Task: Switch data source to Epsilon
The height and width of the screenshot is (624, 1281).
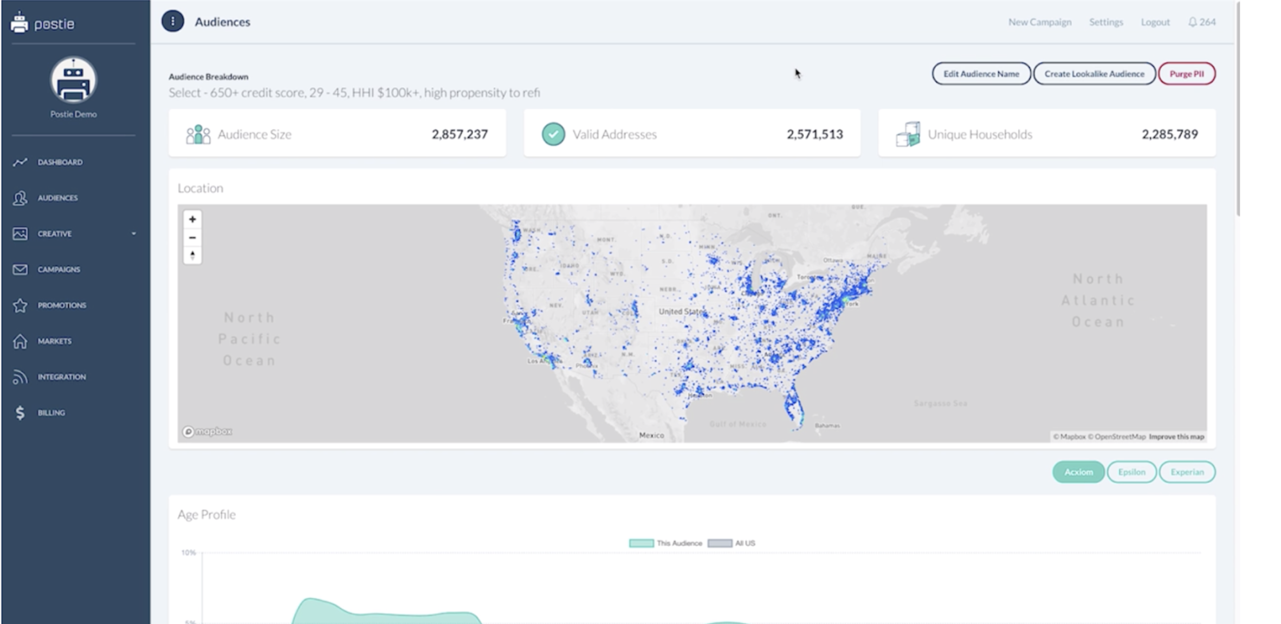Action: tap(1131, 472)
